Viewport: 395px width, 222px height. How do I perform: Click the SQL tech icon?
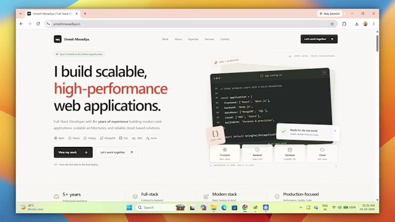click(120, 138)
